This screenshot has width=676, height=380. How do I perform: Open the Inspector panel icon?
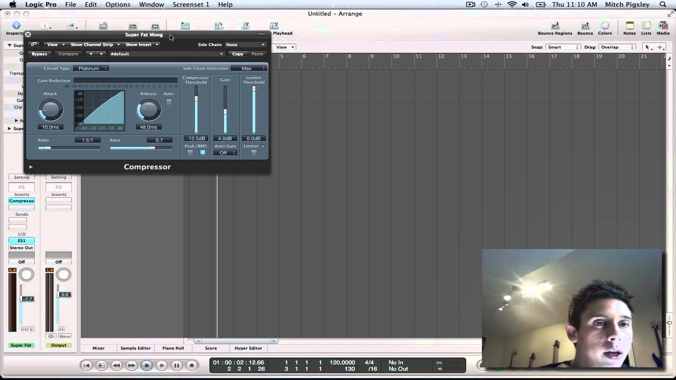(x=16, y=25)
